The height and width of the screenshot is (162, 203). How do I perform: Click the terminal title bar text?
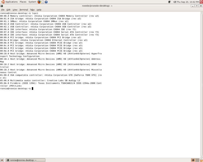click(97, 6)
